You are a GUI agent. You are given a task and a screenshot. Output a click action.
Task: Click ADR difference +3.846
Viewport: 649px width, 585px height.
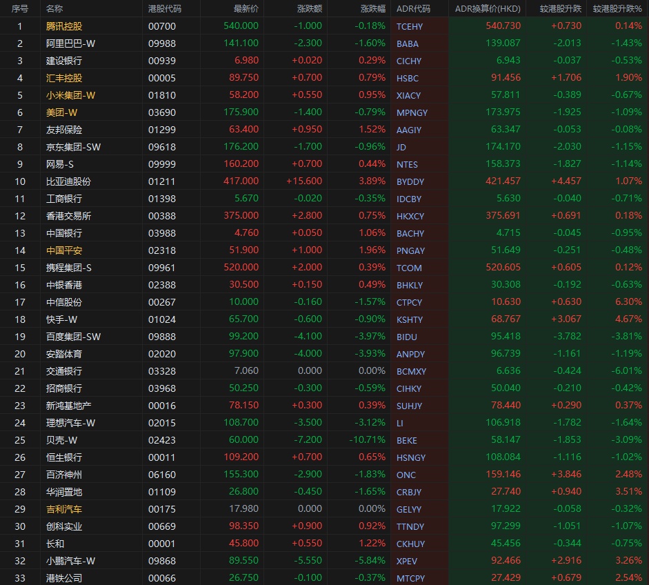[x=566, y=474]
